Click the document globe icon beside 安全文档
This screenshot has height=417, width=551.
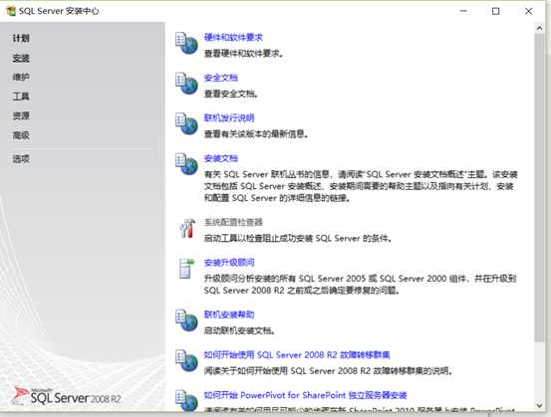click(186, 84)
